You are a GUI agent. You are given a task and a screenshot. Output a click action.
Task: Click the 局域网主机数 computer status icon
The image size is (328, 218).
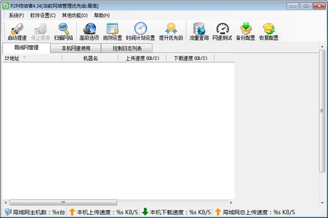[8, 212]
